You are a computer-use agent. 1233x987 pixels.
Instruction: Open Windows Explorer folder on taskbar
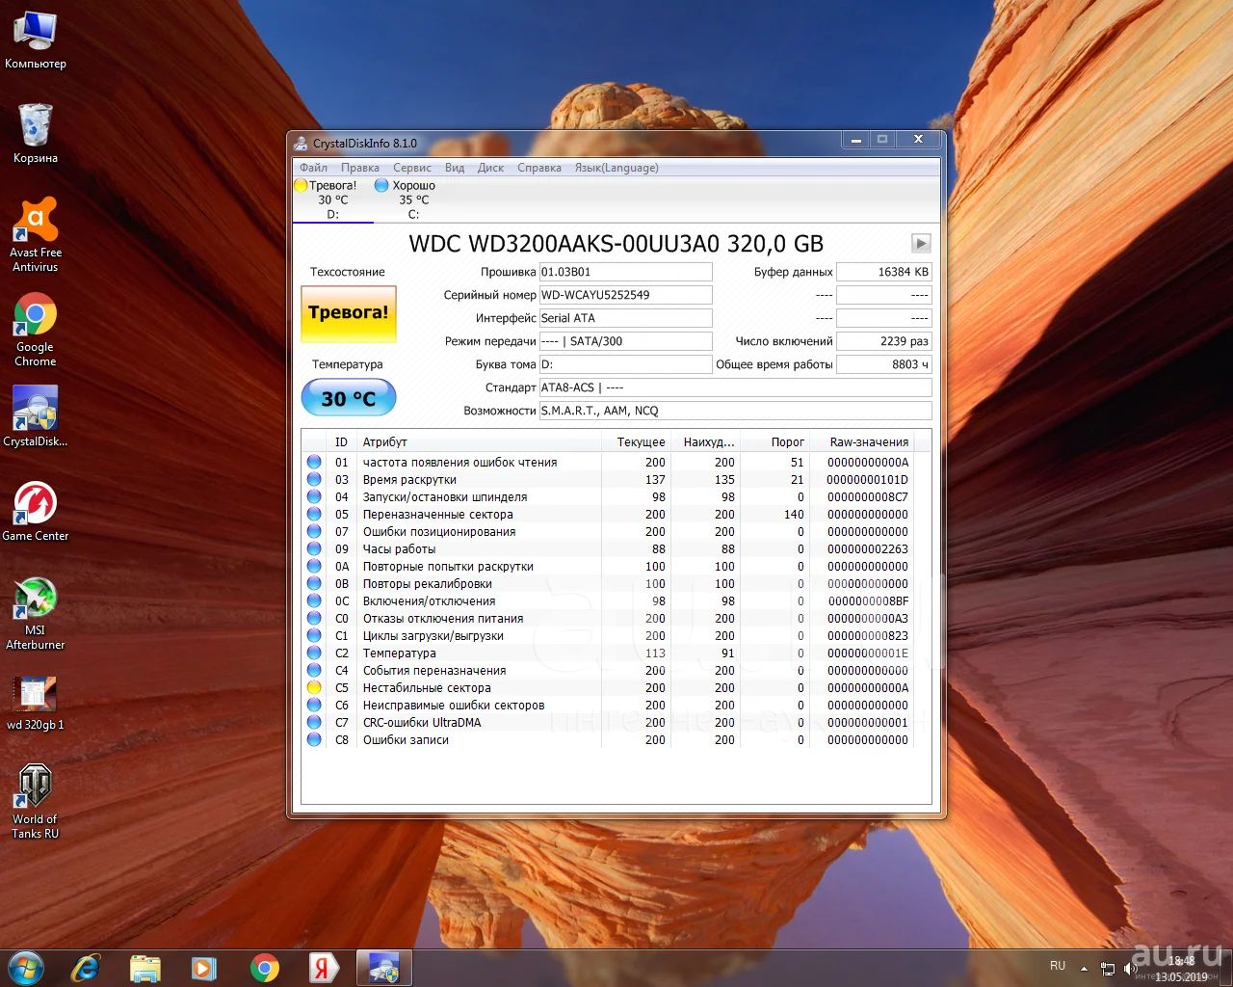(x=145, y=968)
